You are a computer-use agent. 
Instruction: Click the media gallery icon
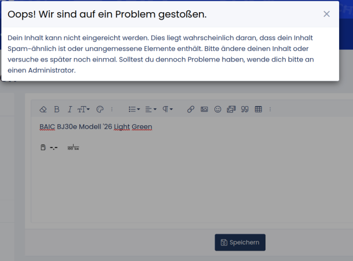[x=231, y=109]
